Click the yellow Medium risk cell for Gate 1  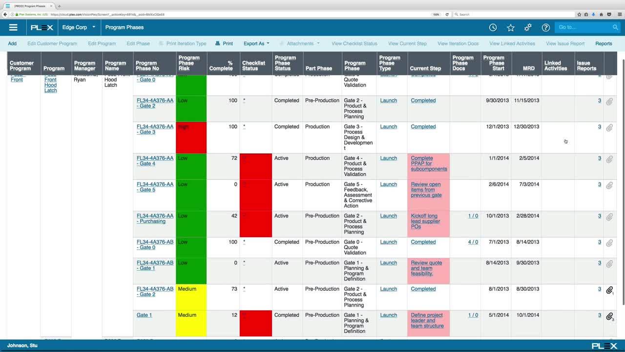(x=191, y=323)
